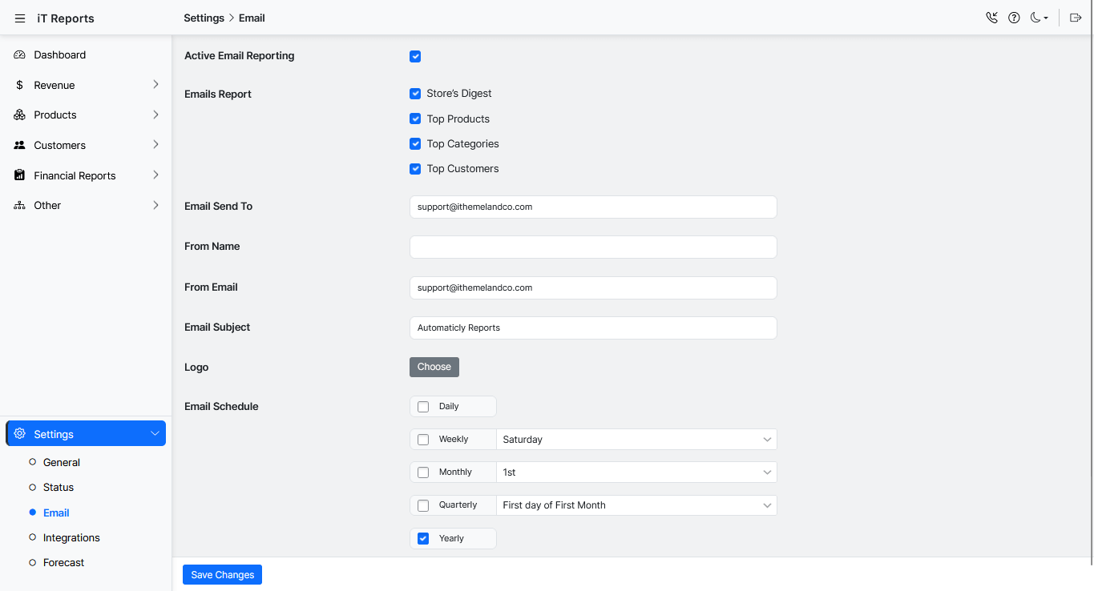The image size is (1094, 591).
Task: Open the Integrations settings item
Action: pos(71,538)
